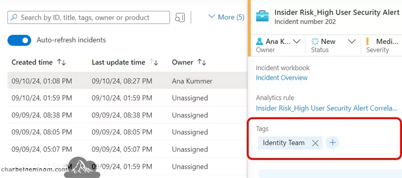The width and height of the screenshot is (402, 178).
Task: Select the row created 09/10/24, 01:59 PM
Action: tap(127, 98)
